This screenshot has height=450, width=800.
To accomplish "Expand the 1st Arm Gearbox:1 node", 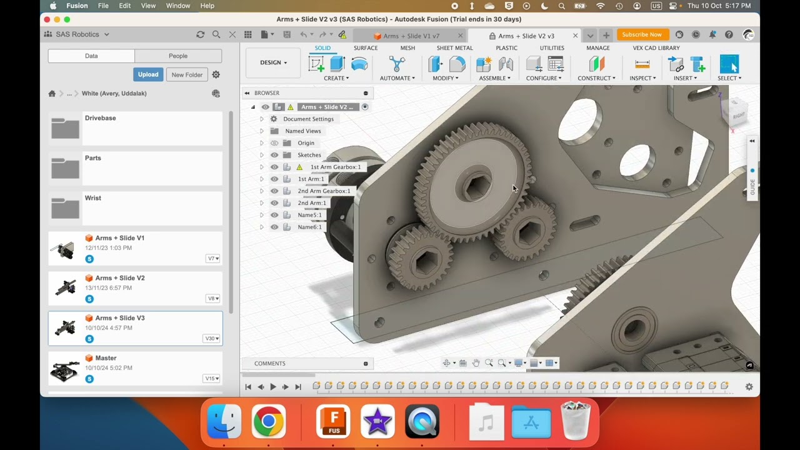I will (x=261, y=167).
